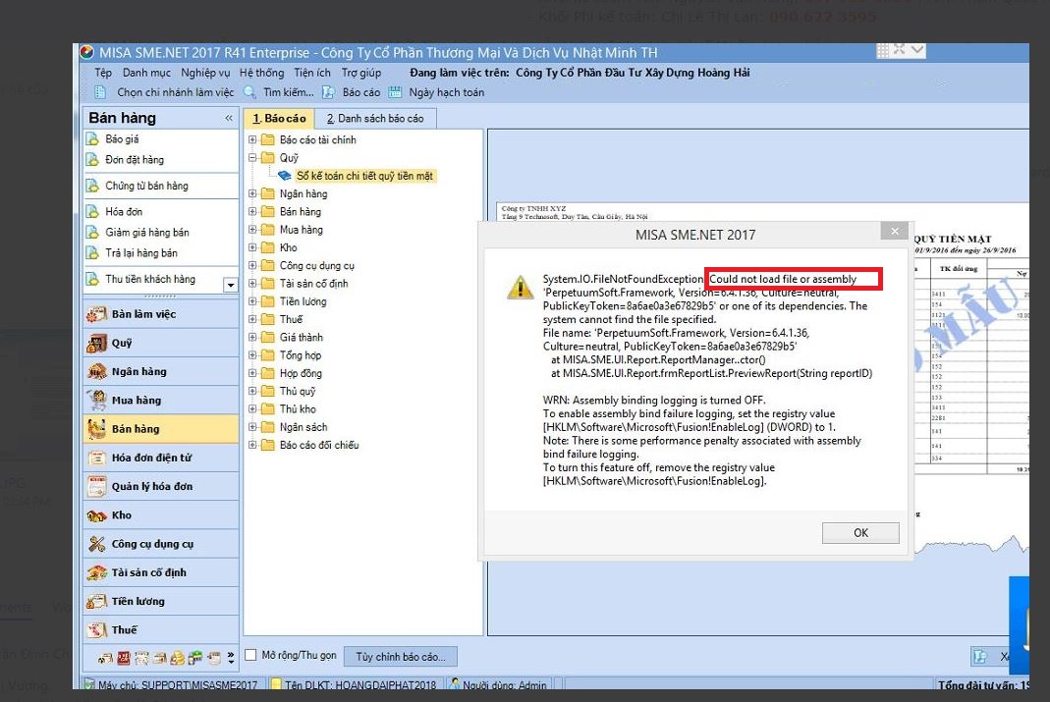
Task: Go to Ngân hàng module in sidebar
Action: click(x=161, y=371)
